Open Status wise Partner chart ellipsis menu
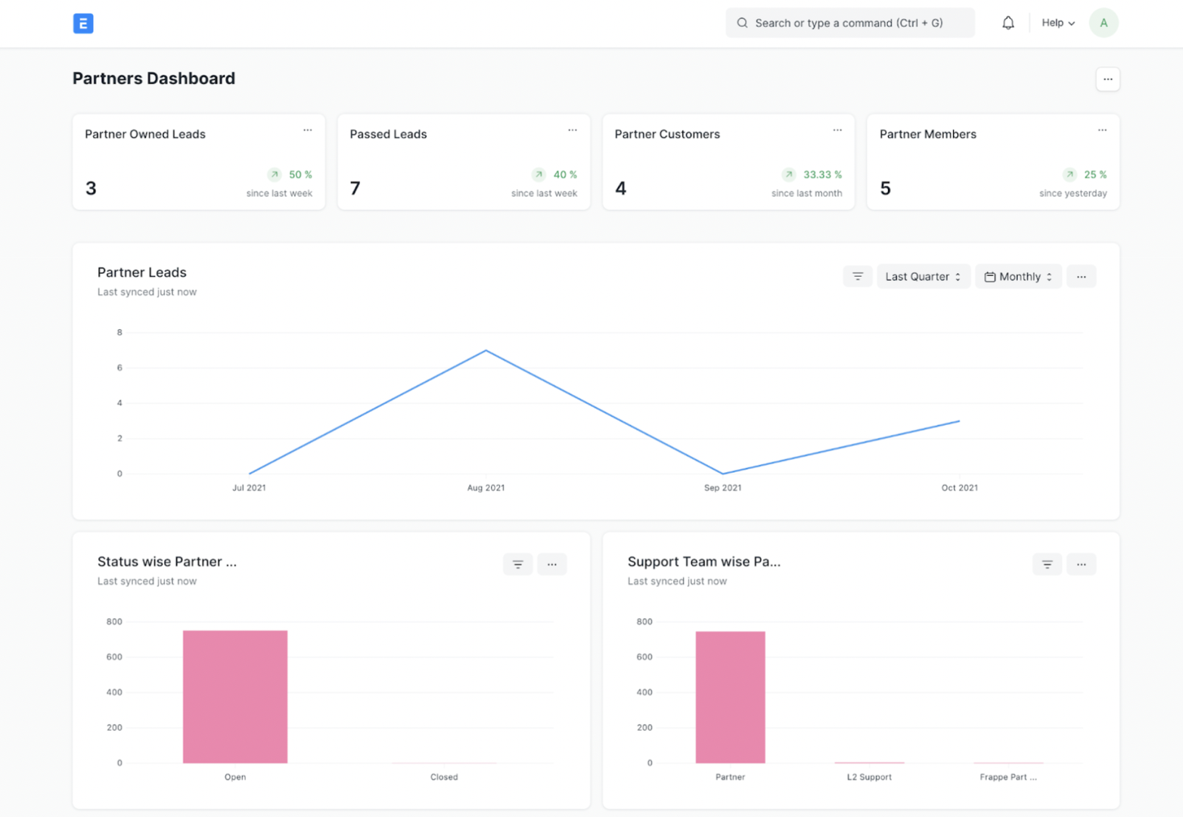 tap(552, 564)
